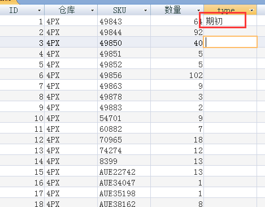265x207 pixels.
Task: Click SKU cell AUE34047
Action: pos(124,182)
